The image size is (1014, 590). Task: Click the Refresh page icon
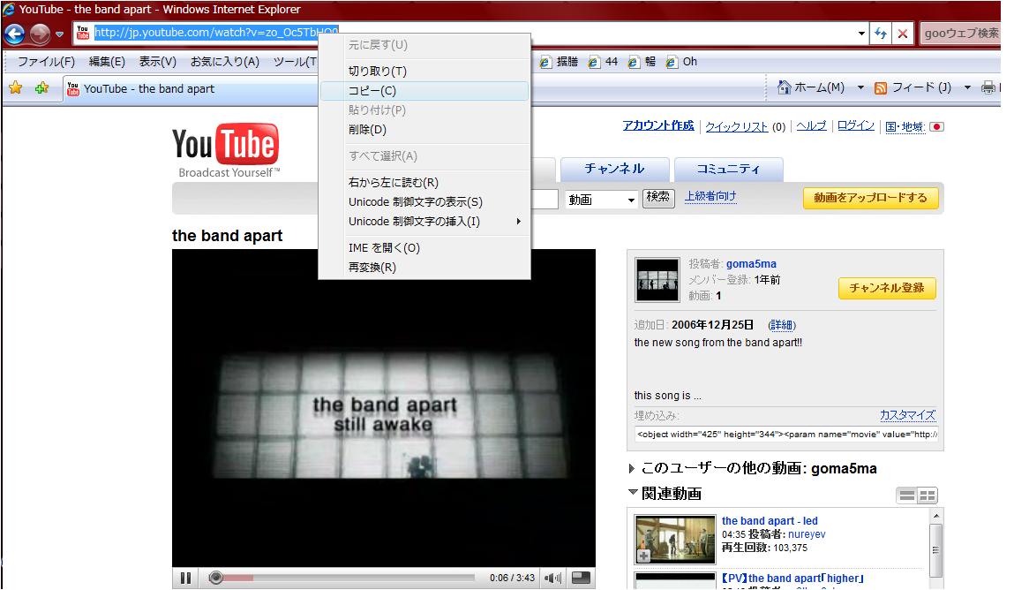880,34
